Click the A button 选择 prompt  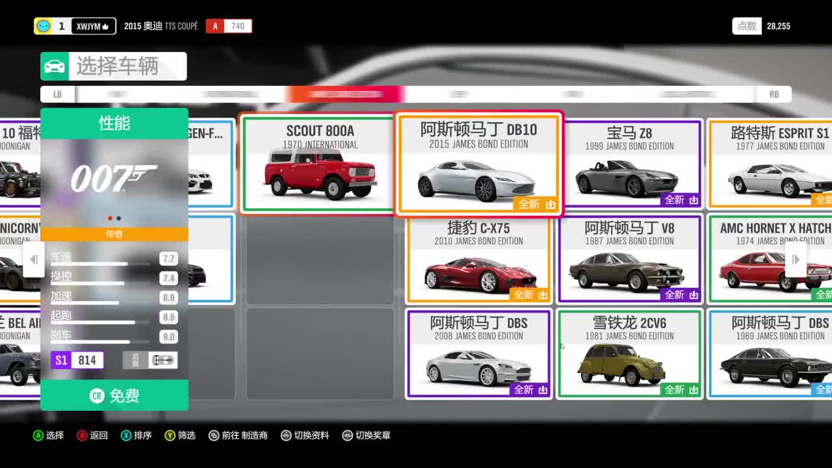(49, 435)
